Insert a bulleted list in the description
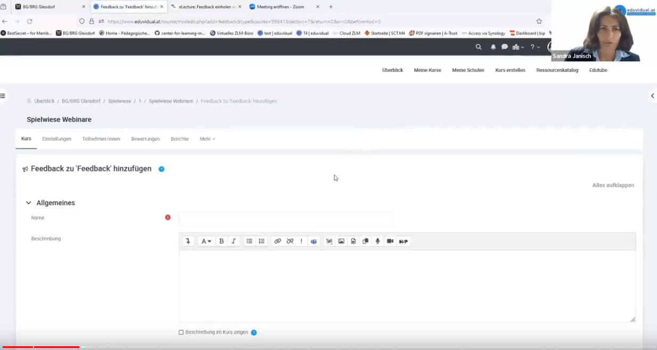657x350 pixels. [x=249, y=241]
